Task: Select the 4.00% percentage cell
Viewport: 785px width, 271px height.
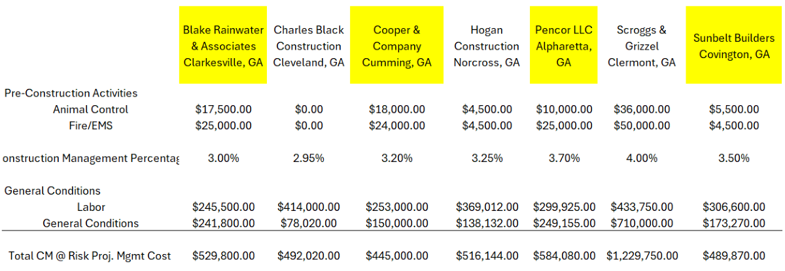Action: [x=641, y=158]
